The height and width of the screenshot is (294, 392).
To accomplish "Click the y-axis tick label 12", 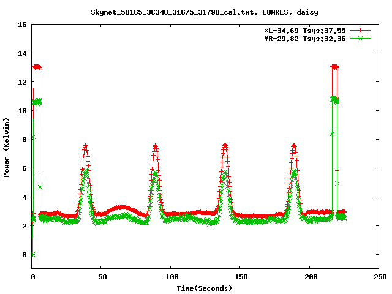I will 22,82.
